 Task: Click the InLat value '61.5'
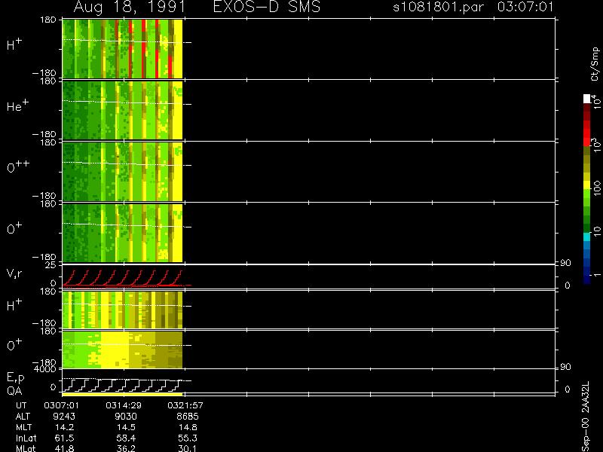(66, 438)
